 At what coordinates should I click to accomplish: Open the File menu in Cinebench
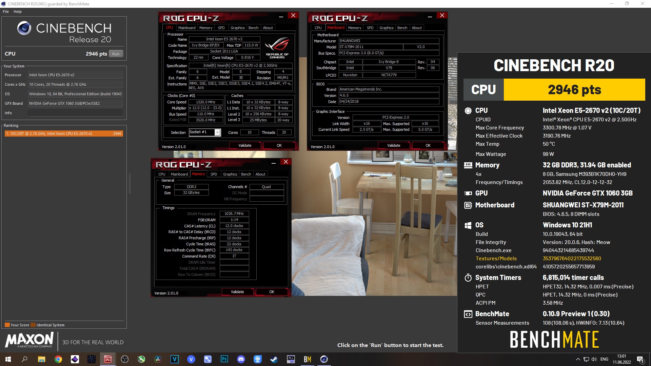click(x=6, y=12)
